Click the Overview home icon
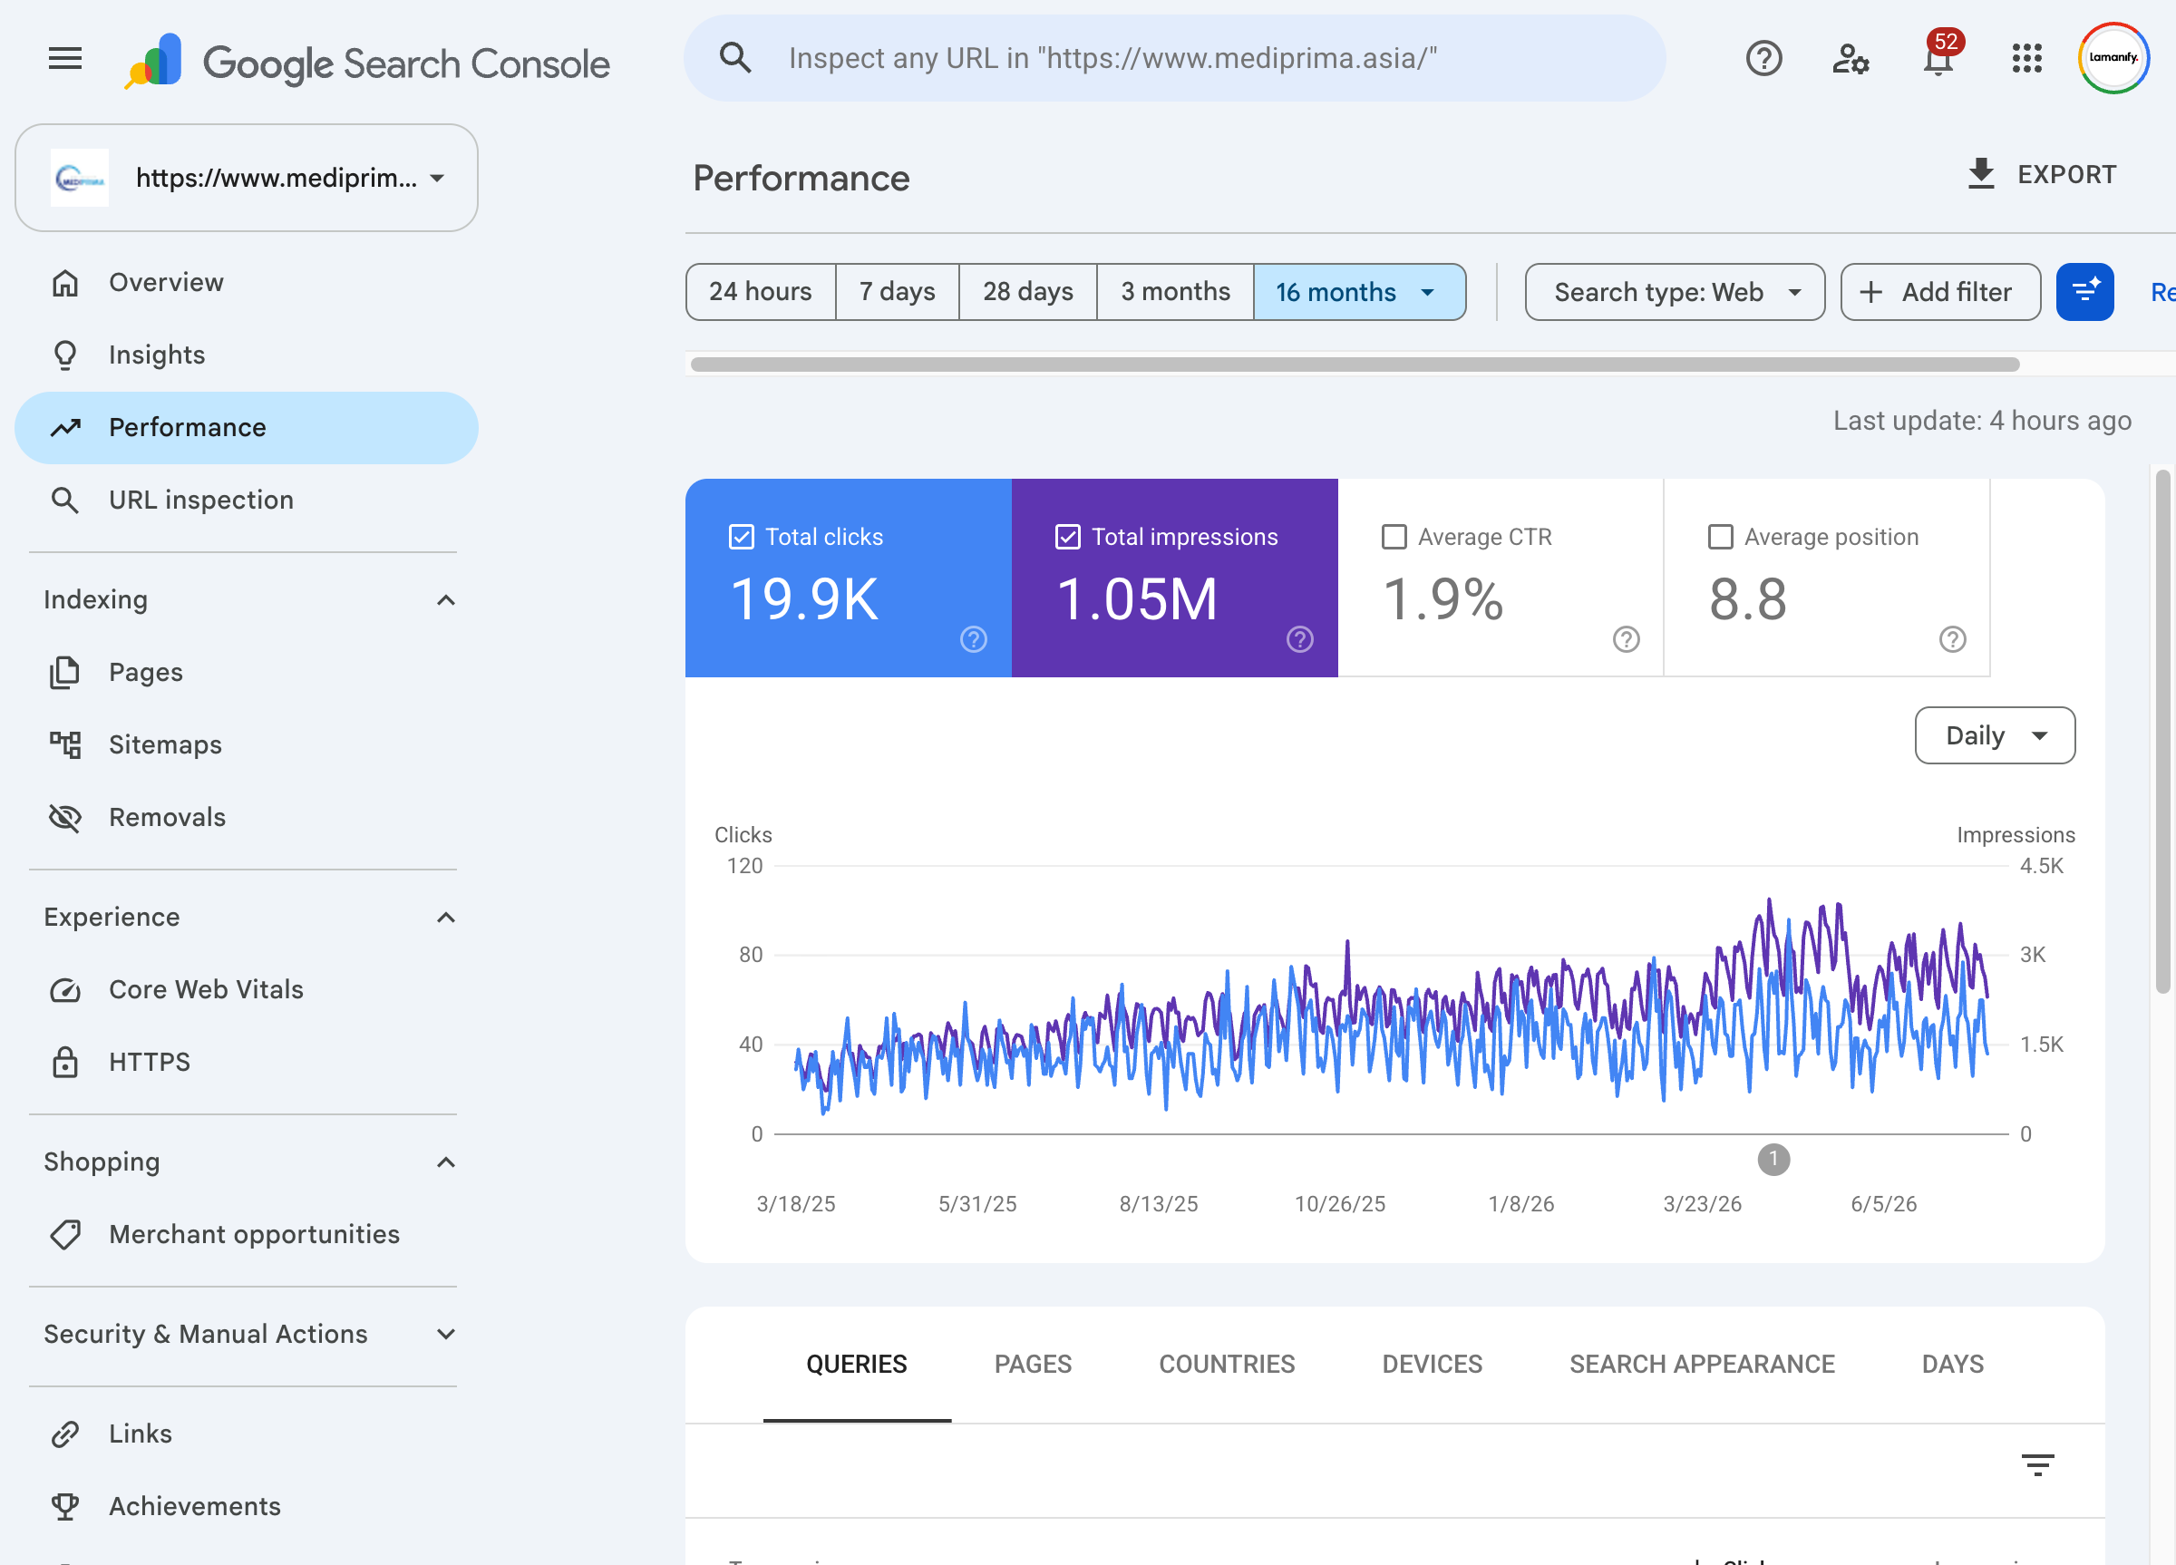 [x=65, y=283]
